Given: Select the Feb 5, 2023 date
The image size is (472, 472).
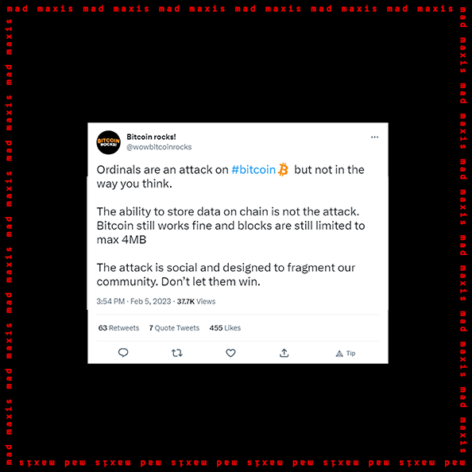Looking at the screenshot, I should pos(150,301).
